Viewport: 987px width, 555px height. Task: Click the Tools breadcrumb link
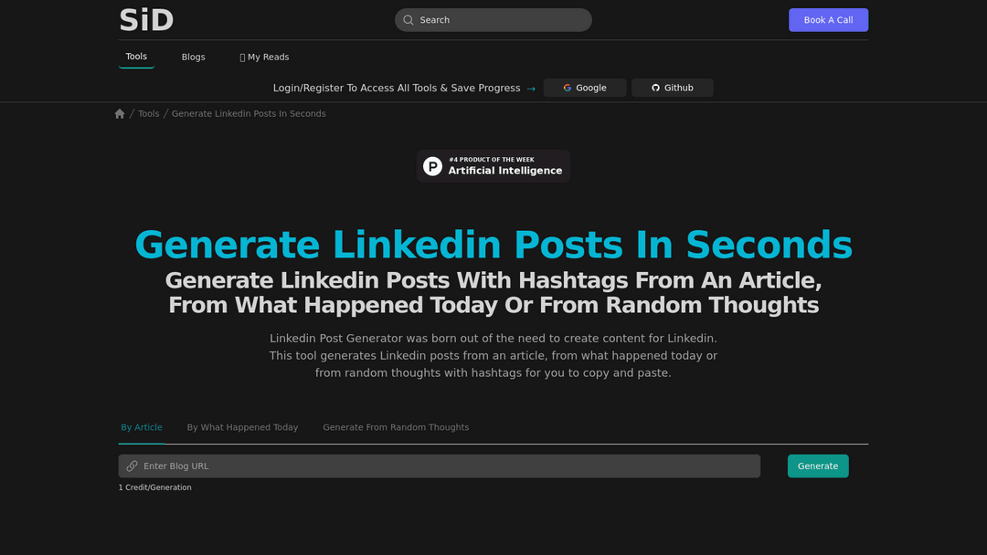(x=149, y=114)
